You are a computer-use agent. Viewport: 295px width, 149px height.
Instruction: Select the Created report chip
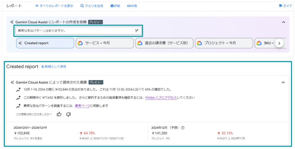click(45, 43)
